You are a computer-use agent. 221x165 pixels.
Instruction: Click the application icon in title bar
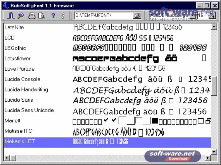[x=5, y=6]
